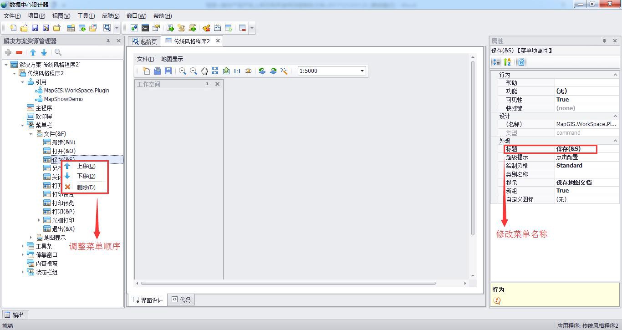The width and height of the screenshot is (622, 330).
Task: Collapse the 行为 property category
Action: 615,75
